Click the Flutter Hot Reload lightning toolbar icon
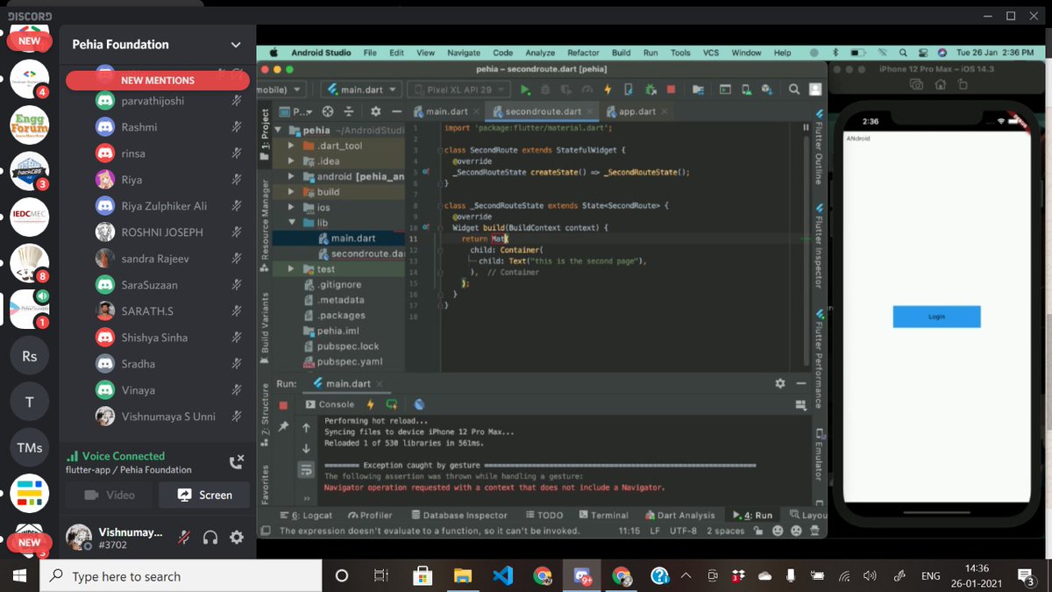1052x592 pixels. tap(608, 89)
